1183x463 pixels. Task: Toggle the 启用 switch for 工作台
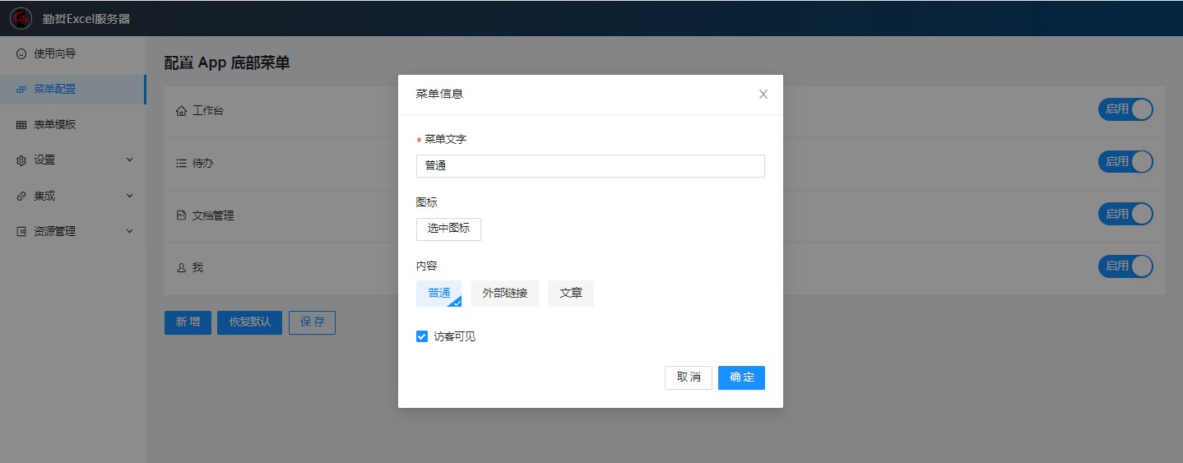coord(1125,109)
